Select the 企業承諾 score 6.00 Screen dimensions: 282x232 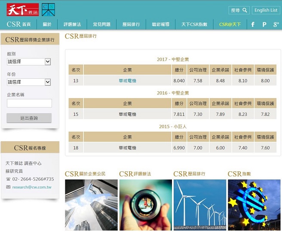coord(220,148)
